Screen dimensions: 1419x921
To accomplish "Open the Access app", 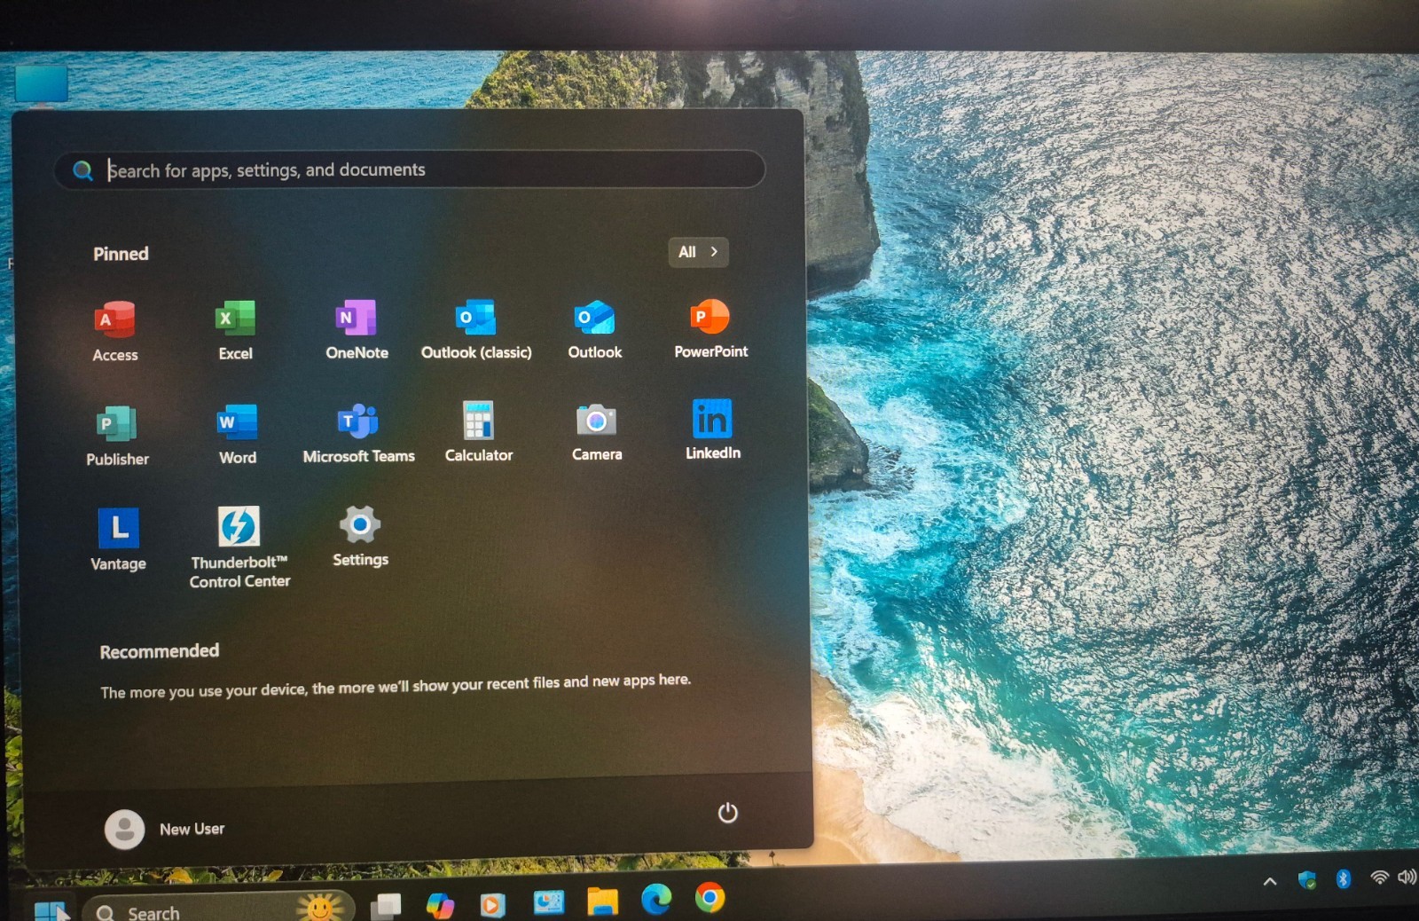I will 115,331.
